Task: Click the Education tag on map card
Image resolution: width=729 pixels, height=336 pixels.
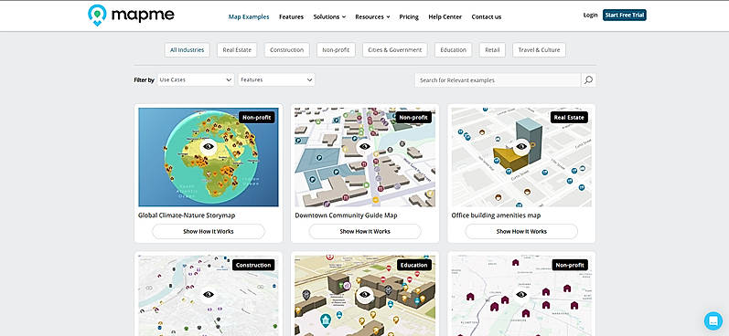Action: tap(413, 265)
